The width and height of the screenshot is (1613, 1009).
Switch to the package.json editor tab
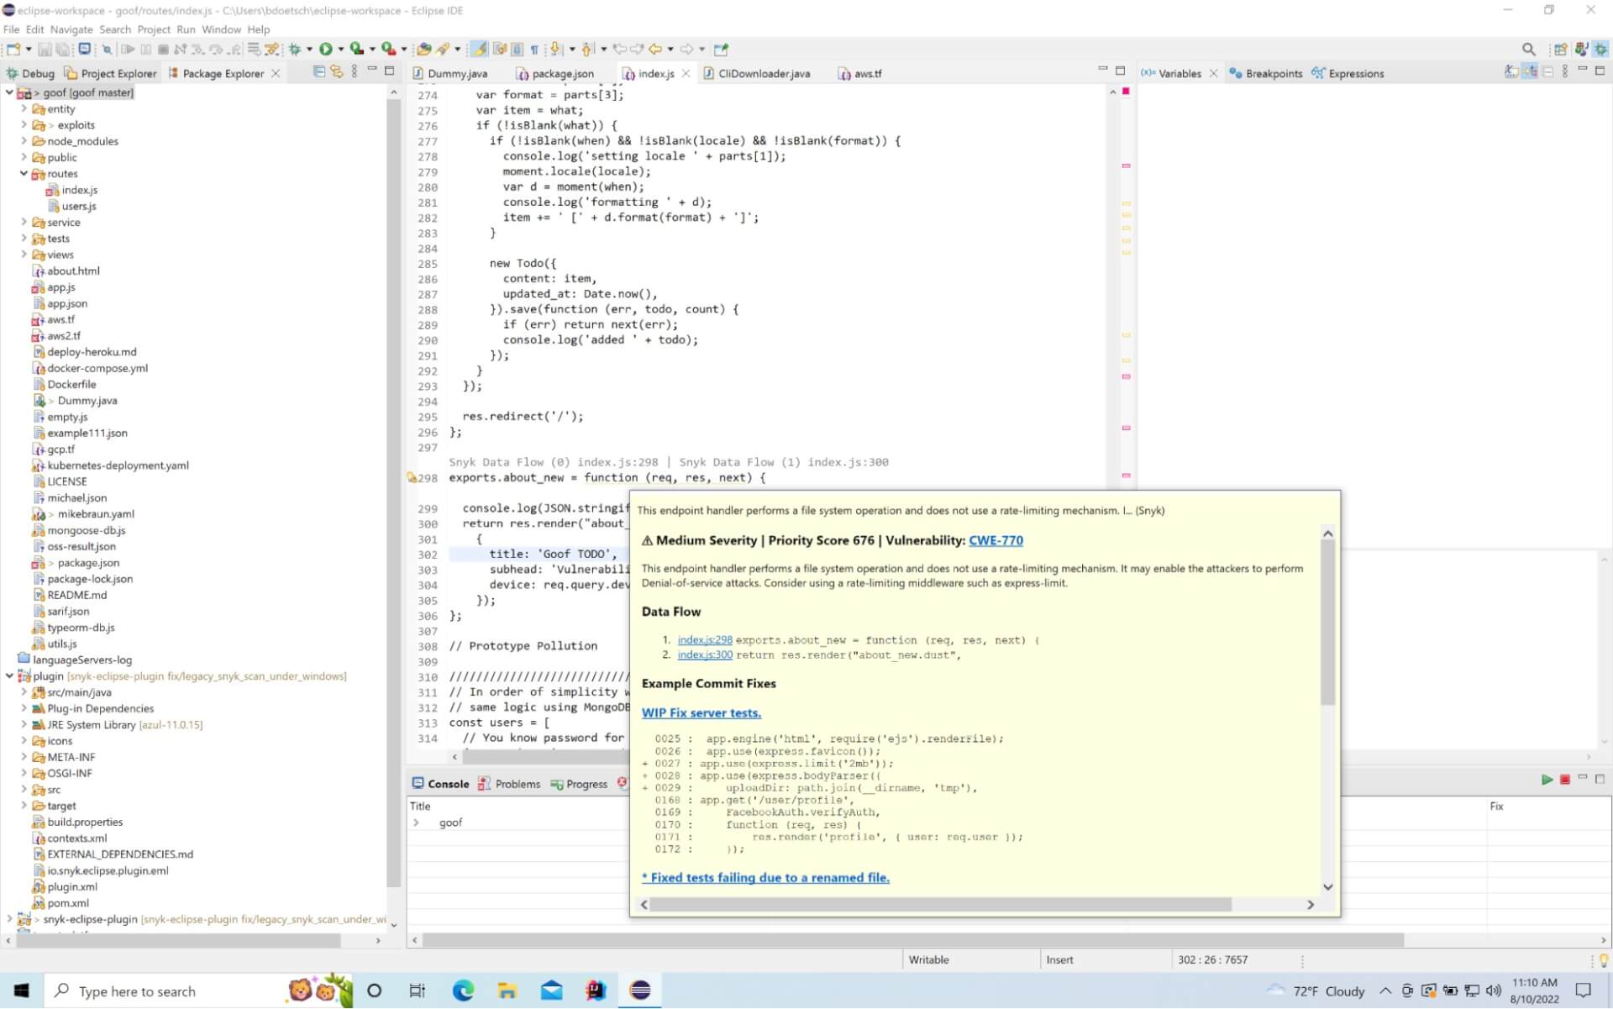(555, 74)
